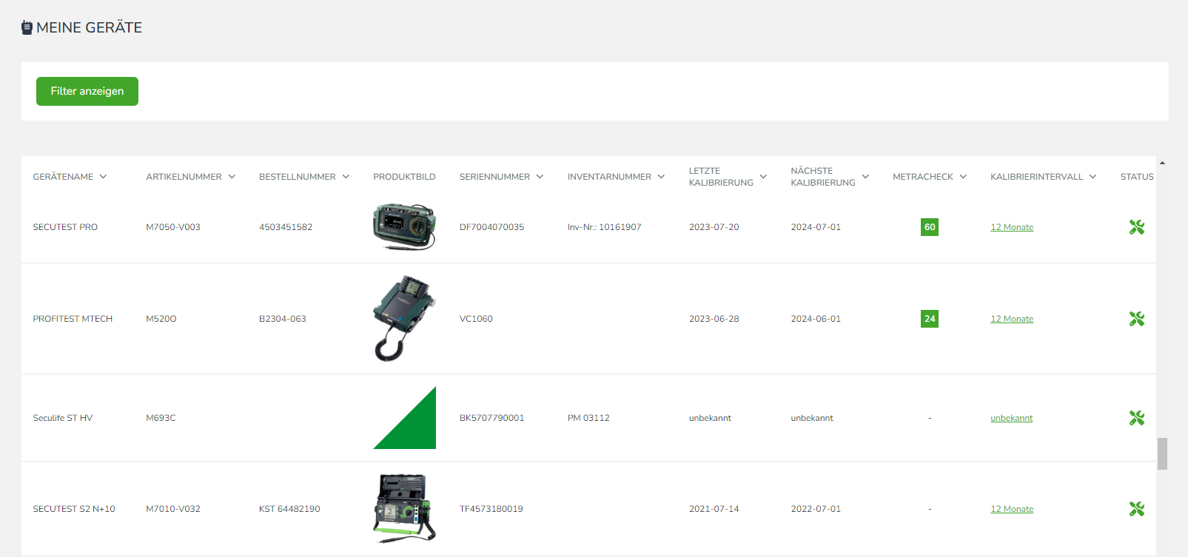The height and width of the screenshot is (557, 1188).
Task: Click Metracheck badge 60
Action: (930, 227)
